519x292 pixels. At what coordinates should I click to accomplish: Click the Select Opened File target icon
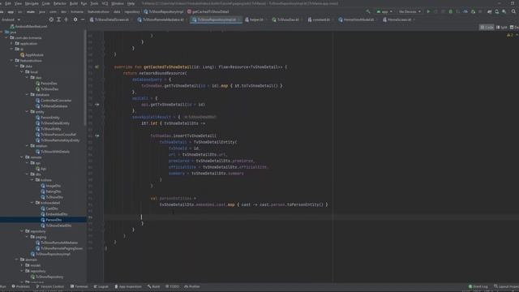point(51,19)
